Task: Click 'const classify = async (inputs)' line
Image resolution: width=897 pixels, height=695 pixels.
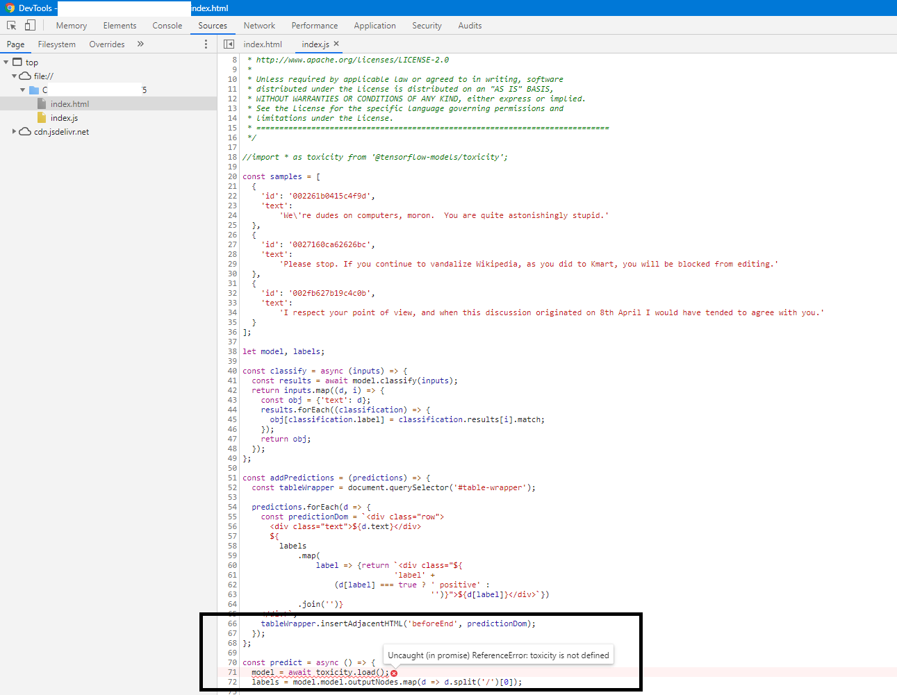Action: (325, 371)
